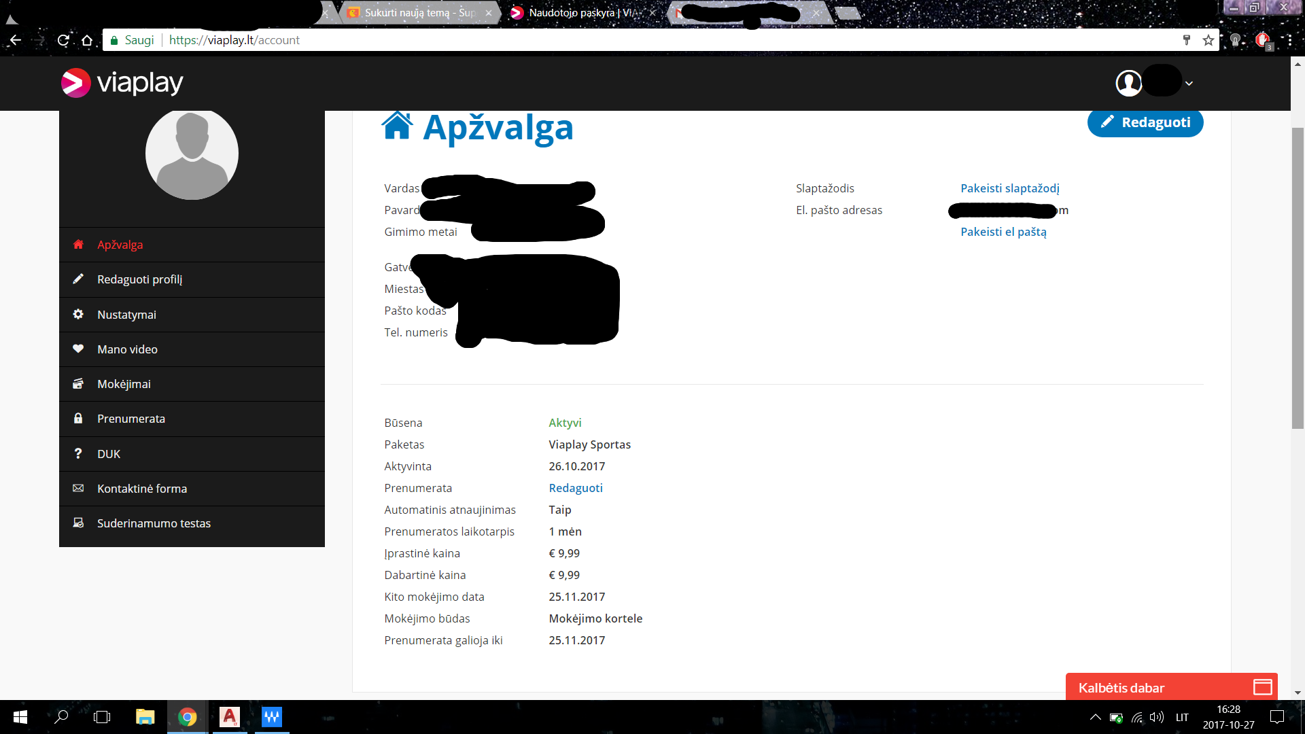This screenshot has width=1305, height=734.
Task: Open the notification center icon
Action: 1277,717
